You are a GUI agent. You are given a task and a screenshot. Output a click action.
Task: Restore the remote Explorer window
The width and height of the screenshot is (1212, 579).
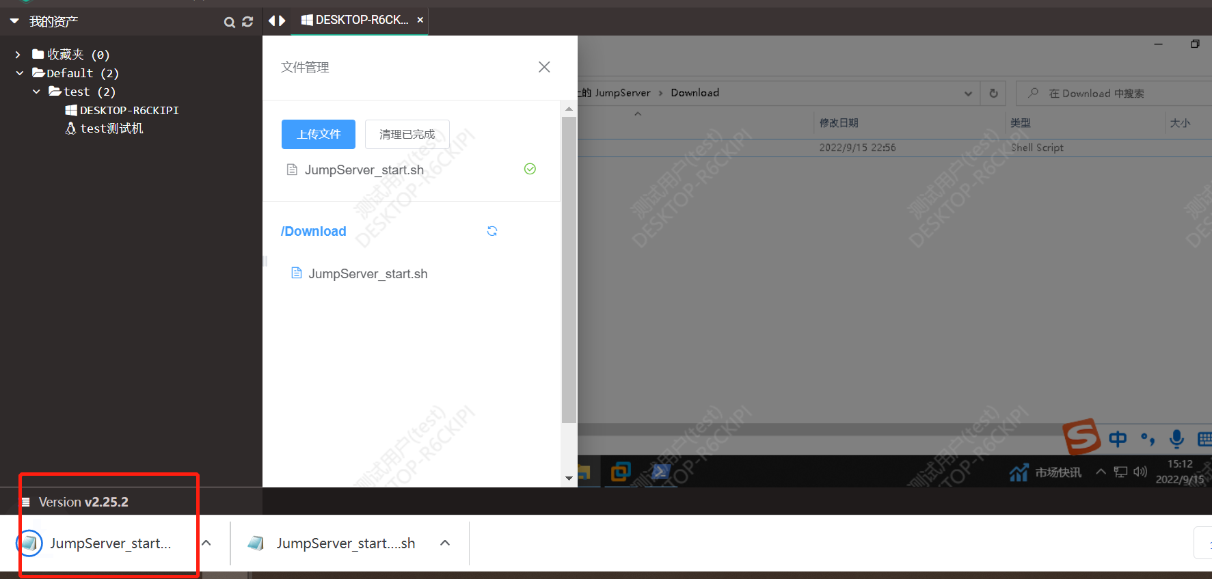tap(1195, 44)
